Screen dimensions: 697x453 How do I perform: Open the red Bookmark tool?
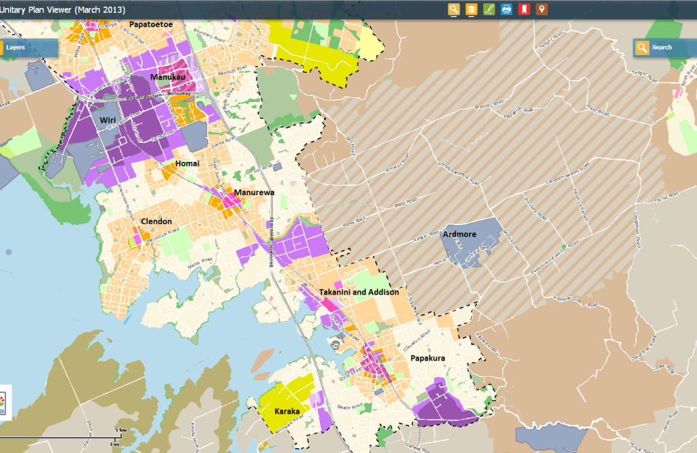[524, 10]
